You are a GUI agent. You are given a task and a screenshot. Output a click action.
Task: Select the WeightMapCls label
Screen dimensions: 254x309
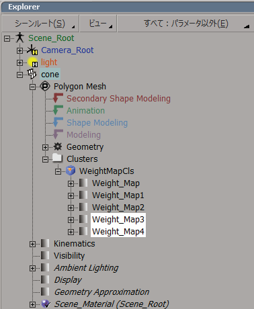(x=107, y=171)
